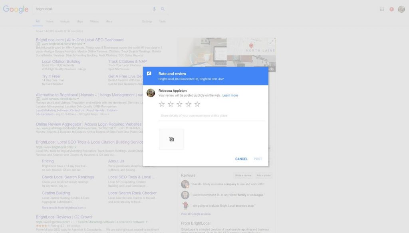Open the Google account avatar
Image resolution: width=409 pixels, height=233 pixels.
tap(401, 10)
